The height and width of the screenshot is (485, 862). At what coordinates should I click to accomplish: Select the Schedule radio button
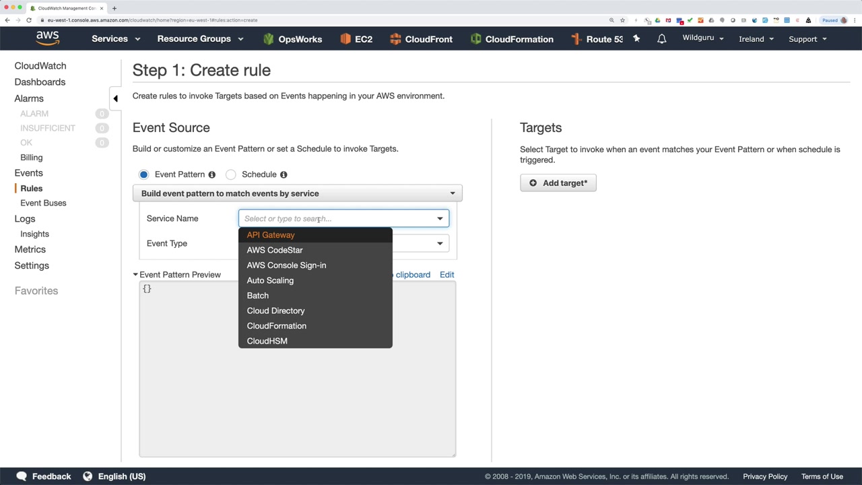point(231,174)
